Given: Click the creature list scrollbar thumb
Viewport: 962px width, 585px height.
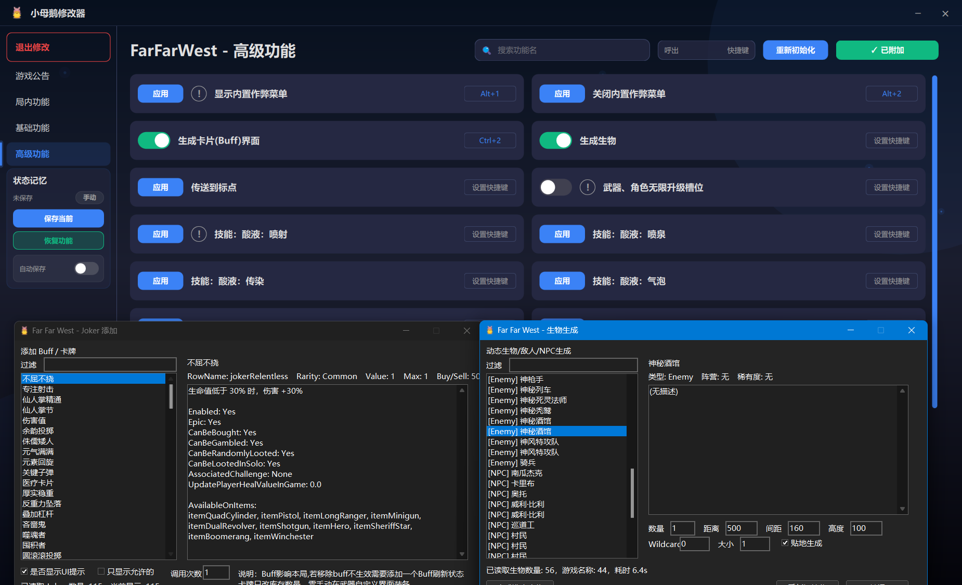Looking at the screenshot, I should pyautogui.click(x=632, y=493).
